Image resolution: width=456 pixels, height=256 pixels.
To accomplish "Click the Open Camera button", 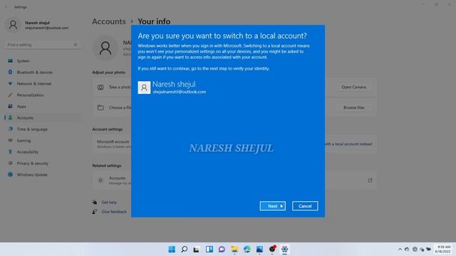I will tap(353, 87).
